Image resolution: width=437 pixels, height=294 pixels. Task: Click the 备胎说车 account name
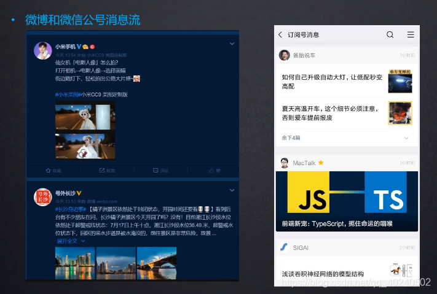(304, 55)
